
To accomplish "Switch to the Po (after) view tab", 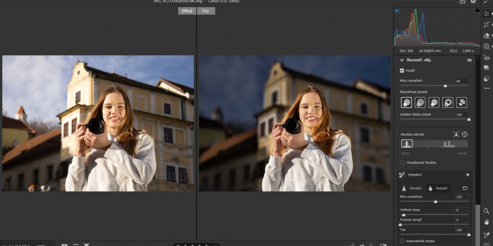I will (x=206, y=11).
